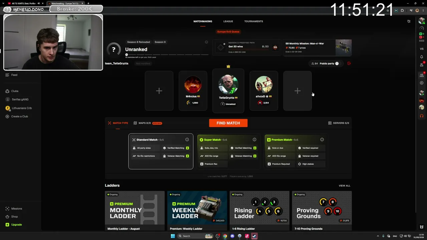Open the Create a Club link

pos(20,116)
